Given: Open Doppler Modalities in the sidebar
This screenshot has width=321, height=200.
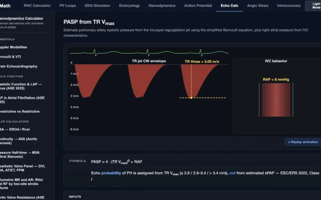Looking at the screenshot, I should click(13, 47).
